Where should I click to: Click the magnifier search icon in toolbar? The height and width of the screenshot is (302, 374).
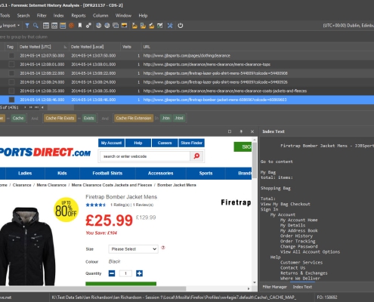pyautogui.click(x=36, y=26)
